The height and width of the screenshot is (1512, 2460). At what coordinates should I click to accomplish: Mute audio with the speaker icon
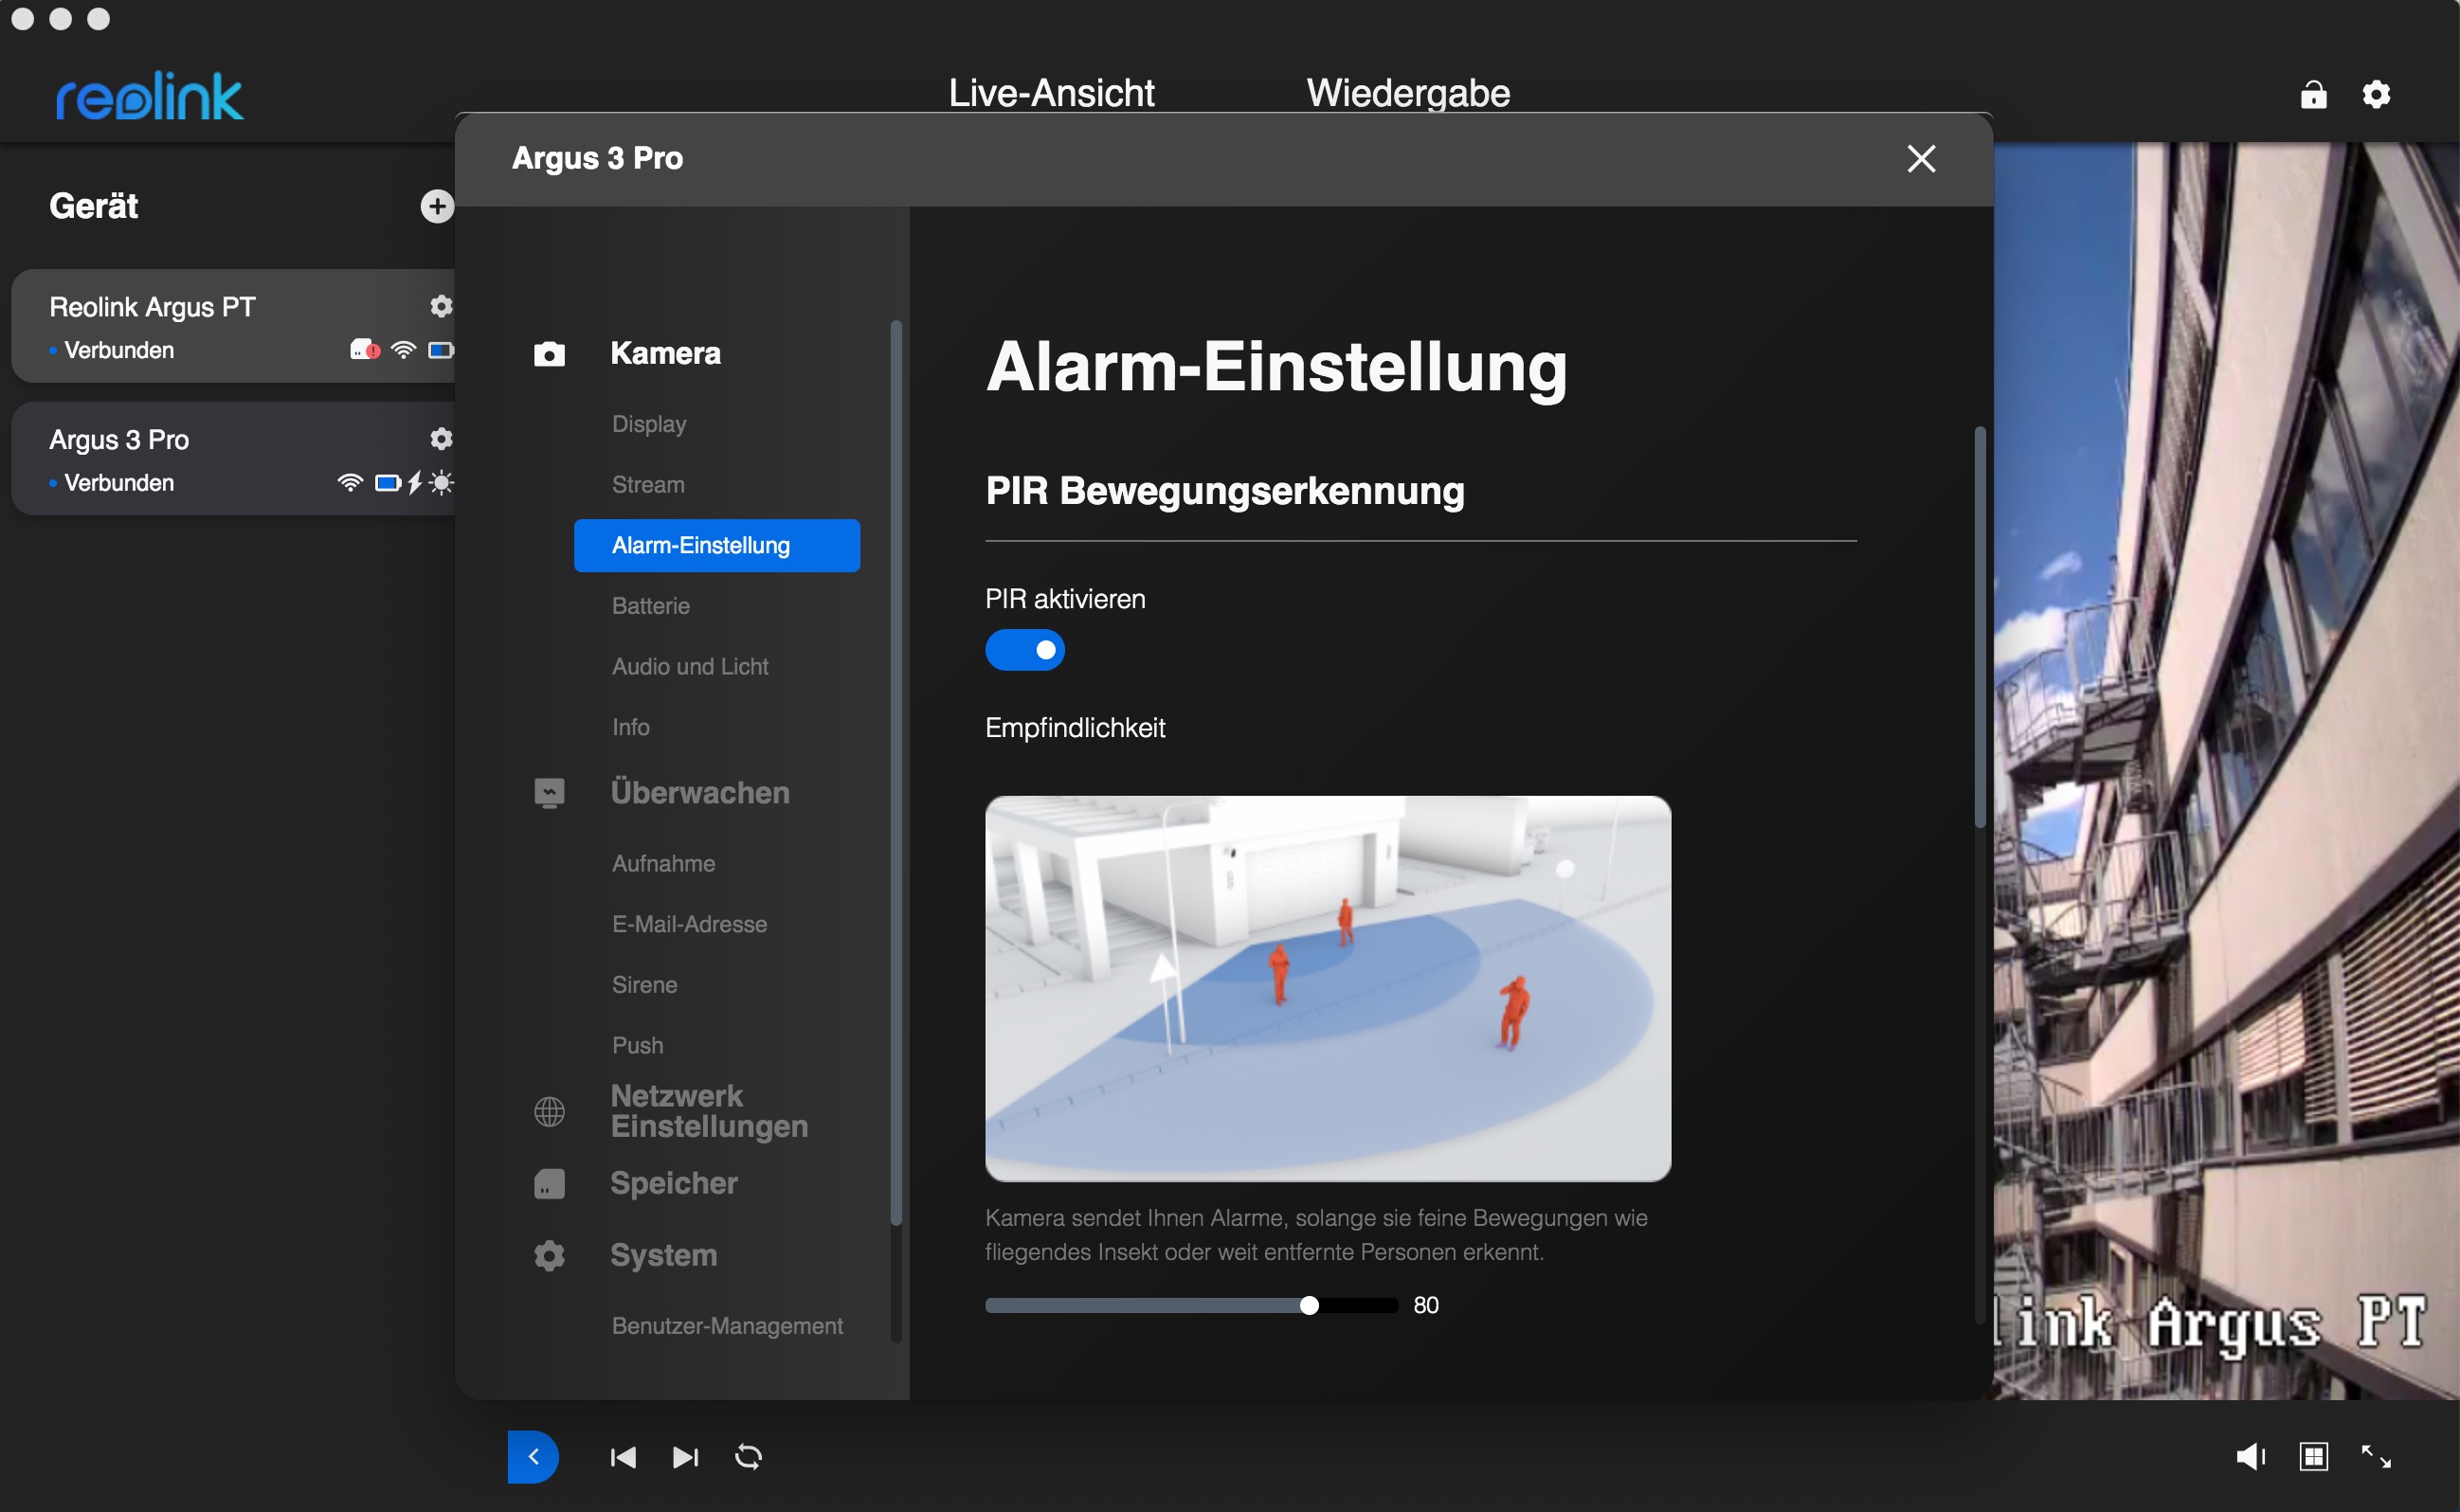click(x=2250, y=1457)
